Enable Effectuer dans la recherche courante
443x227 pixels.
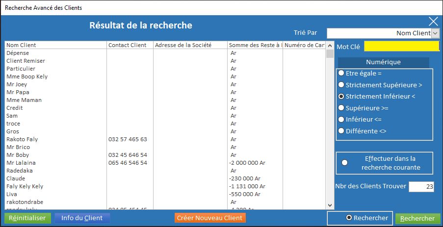tap(345, 163)
